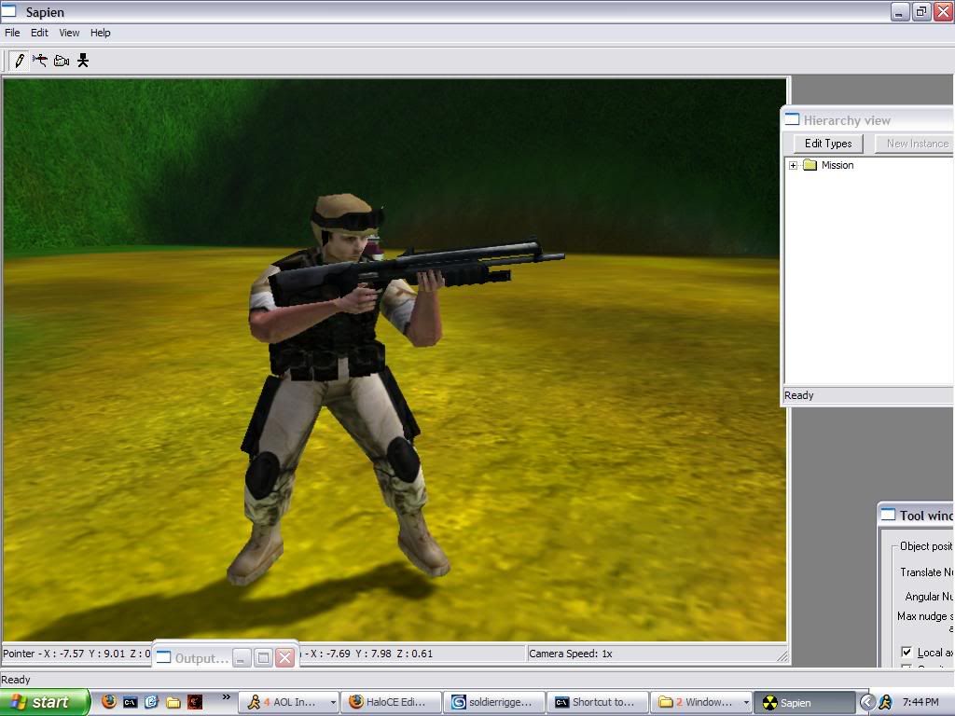Screen dimensions: 955x716
Task: Click the 7:44 PM system clock
Action: click(x=920, y=702)
